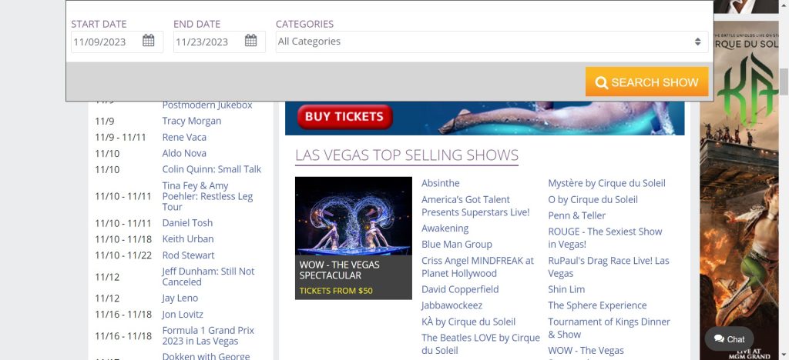Click the red Buy Tickets button
Screen dimensions: 789x360
click(344, 116)
